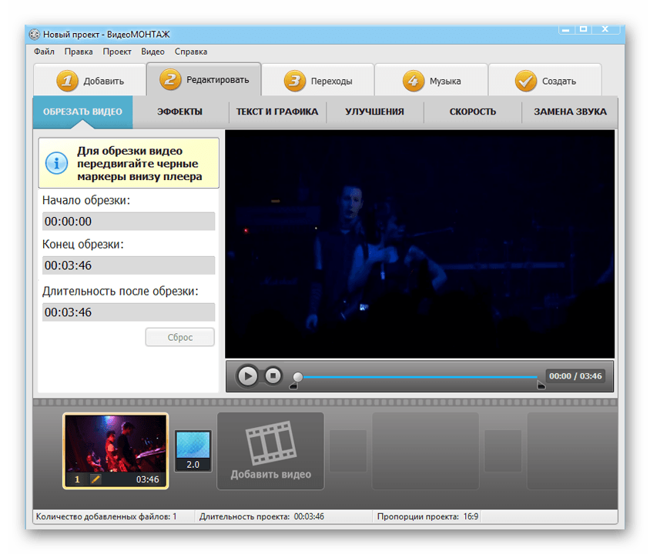Click the pencil edit icon on clip 1

96,479
